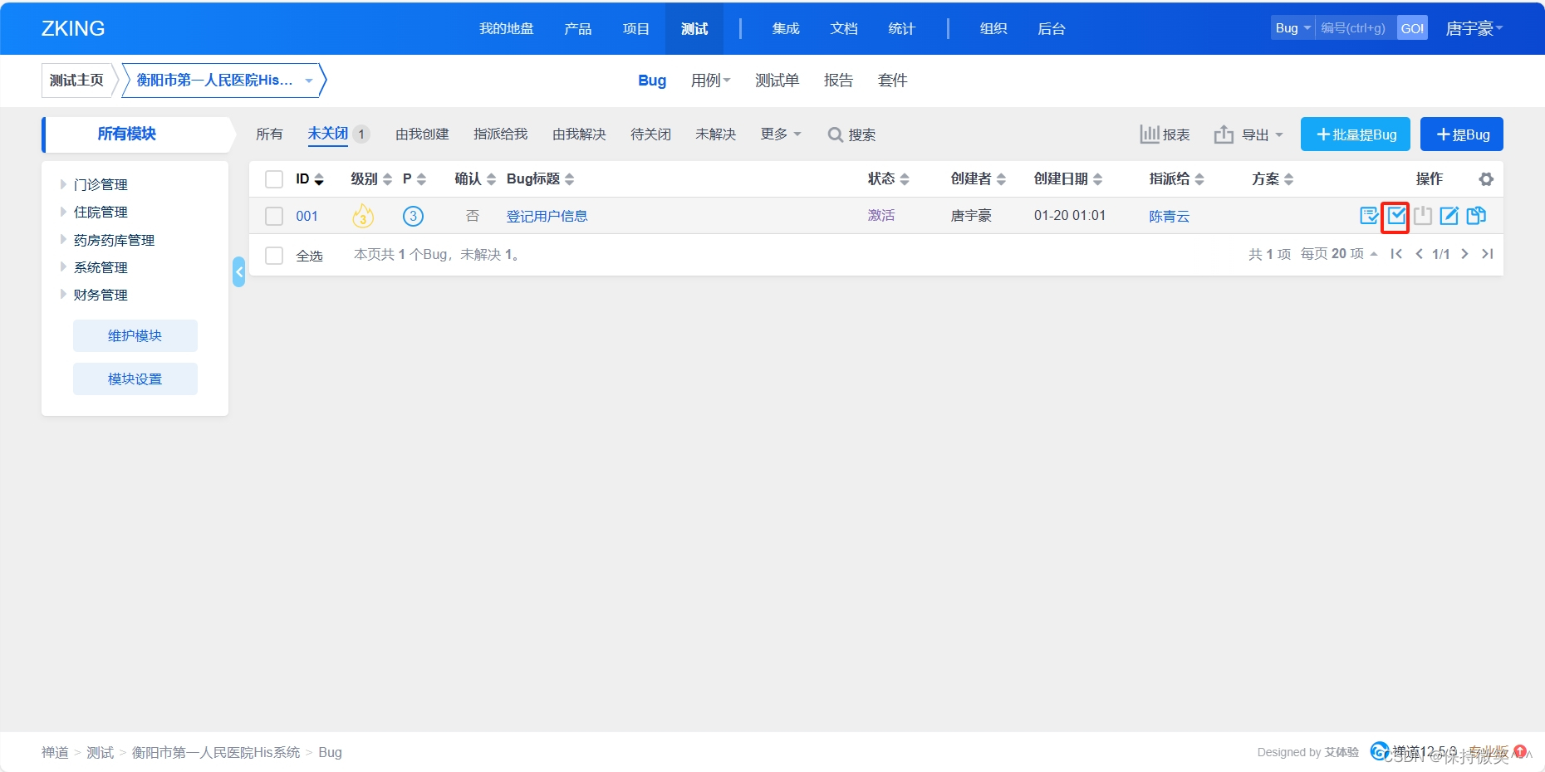Click the 模块设置 button
Image resolution: width=1545 pixels, height=772 pixels.
tap(135, 379)
